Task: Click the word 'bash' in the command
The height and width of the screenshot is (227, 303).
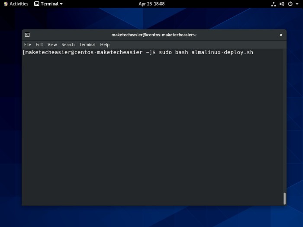Action: tap(181, 52)
